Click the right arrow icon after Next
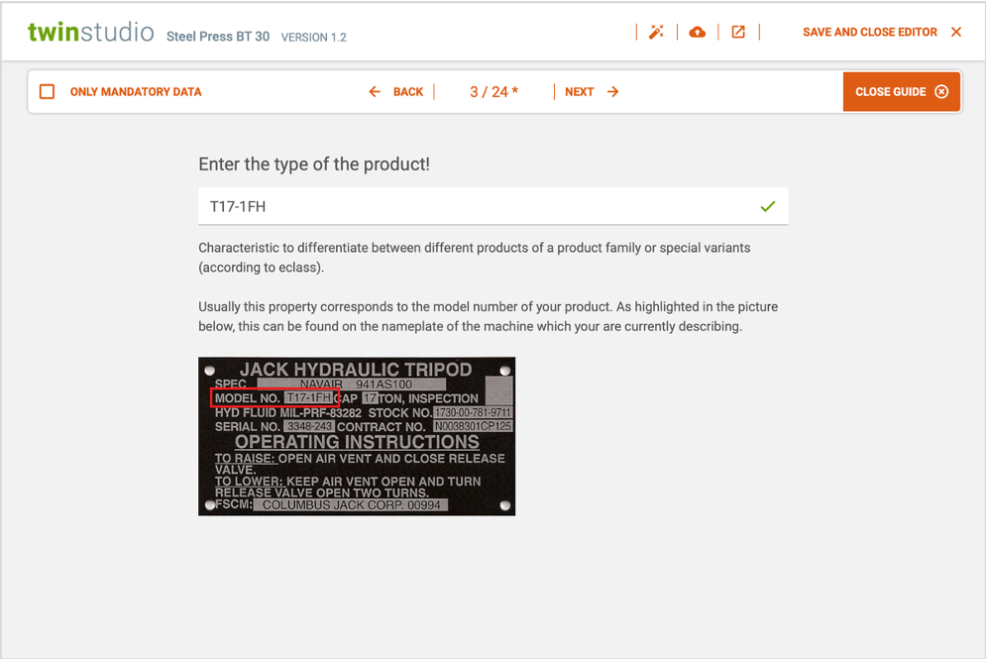This screenshot has width=987, height=660. [x=613, y=92]
